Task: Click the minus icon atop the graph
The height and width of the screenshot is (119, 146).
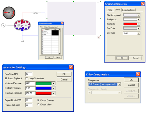Action: [98, 3]
